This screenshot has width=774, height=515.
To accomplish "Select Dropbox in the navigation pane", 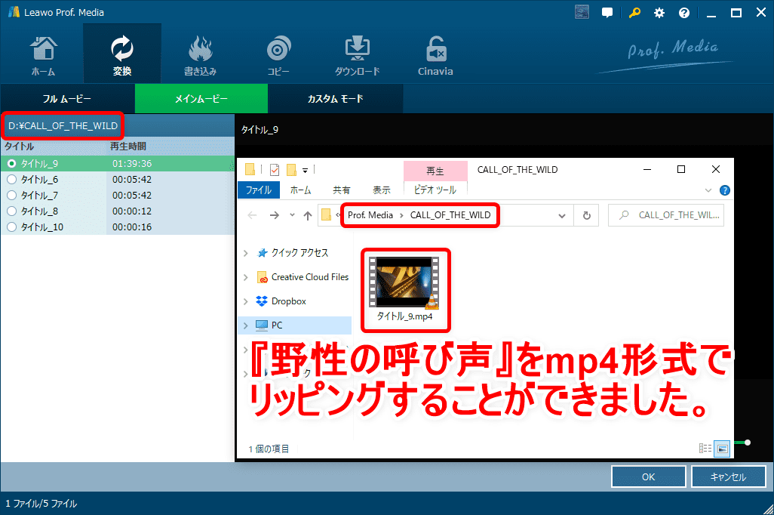I will pyautogui.click(x=288, y=301).
